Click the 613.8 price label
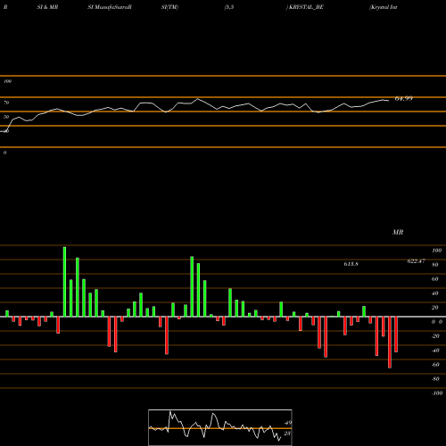The height and width of the screenshot is (446, 446). click(x=351, y=264)
